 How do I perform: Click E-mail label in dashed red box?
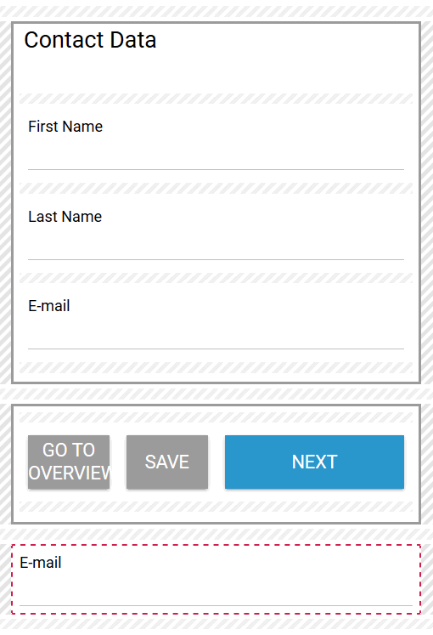(x=41, y=563)
